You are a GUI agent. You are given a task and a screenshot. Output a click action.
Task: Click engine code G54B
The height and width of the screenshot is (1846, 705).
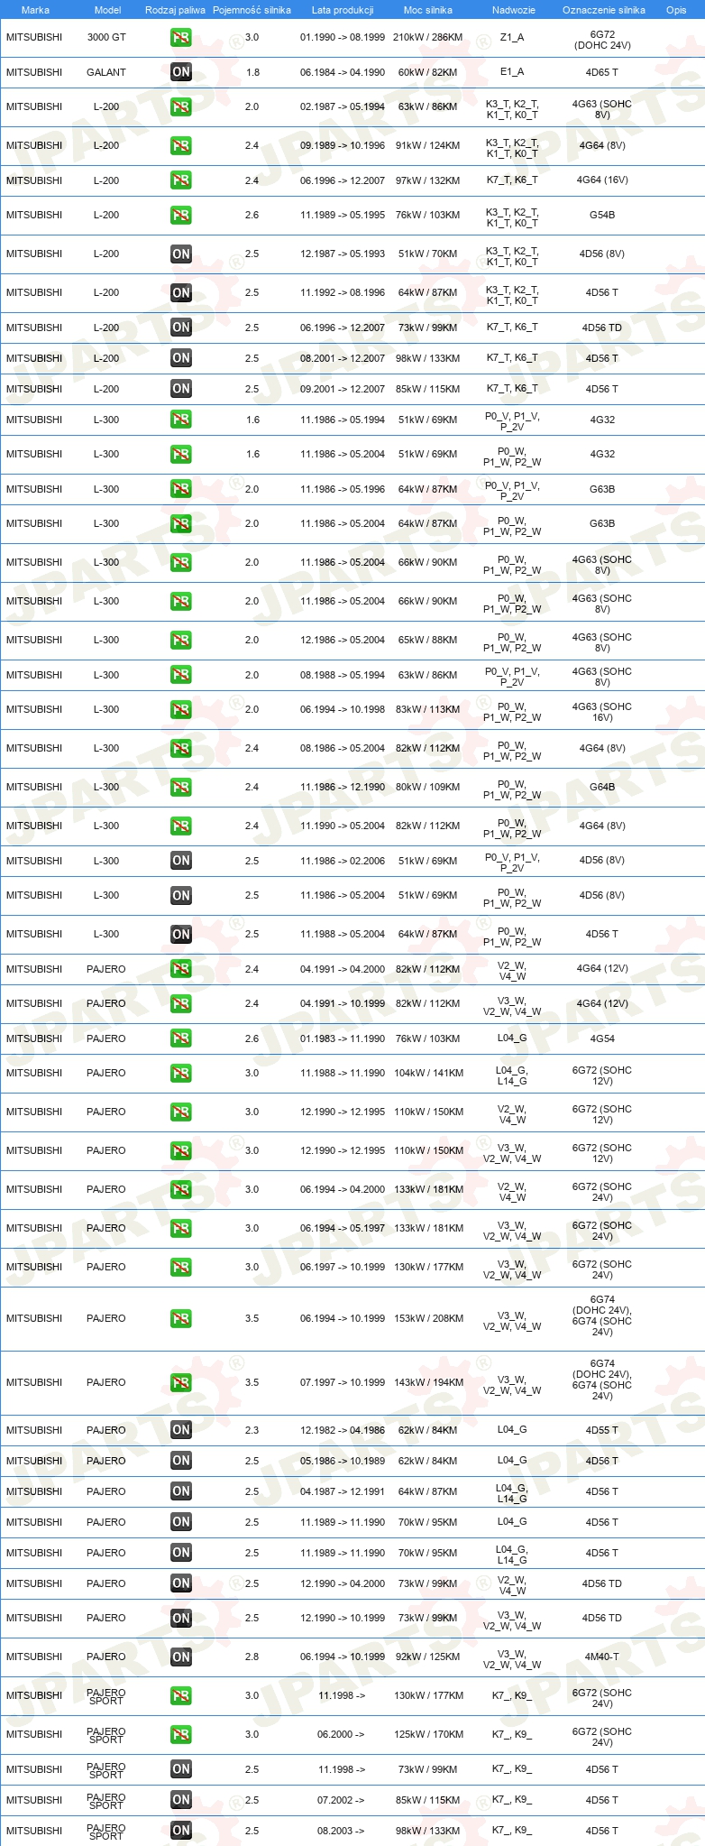coord(602,215)
